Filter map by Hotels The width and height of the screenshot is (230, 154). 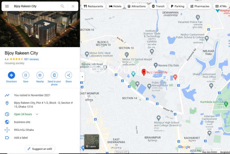point(115,6)
